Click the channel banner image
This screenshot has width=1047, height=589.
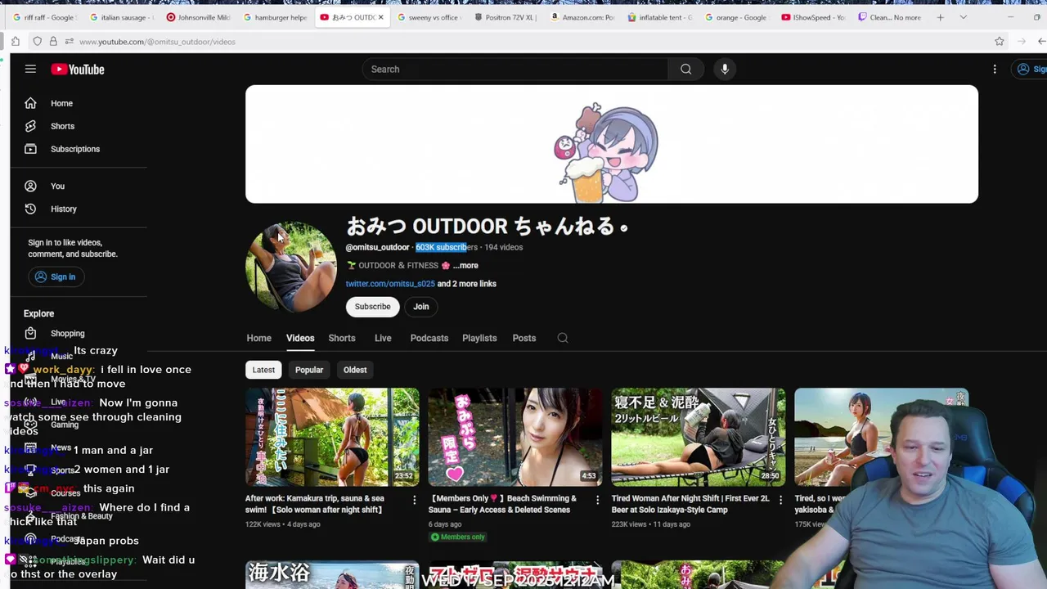(612, 144)
